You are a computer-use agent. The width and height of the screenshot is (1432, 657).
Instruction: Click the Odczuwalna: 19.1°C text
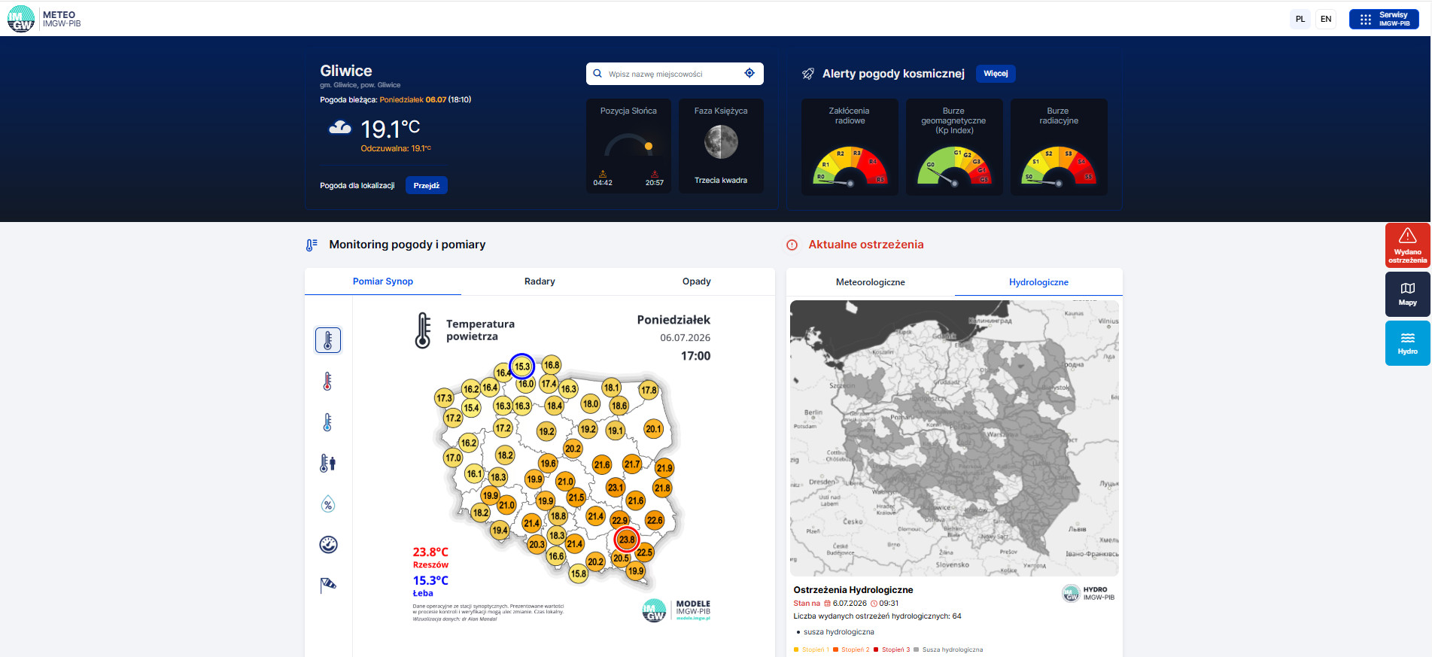click(x=396, y=148)
